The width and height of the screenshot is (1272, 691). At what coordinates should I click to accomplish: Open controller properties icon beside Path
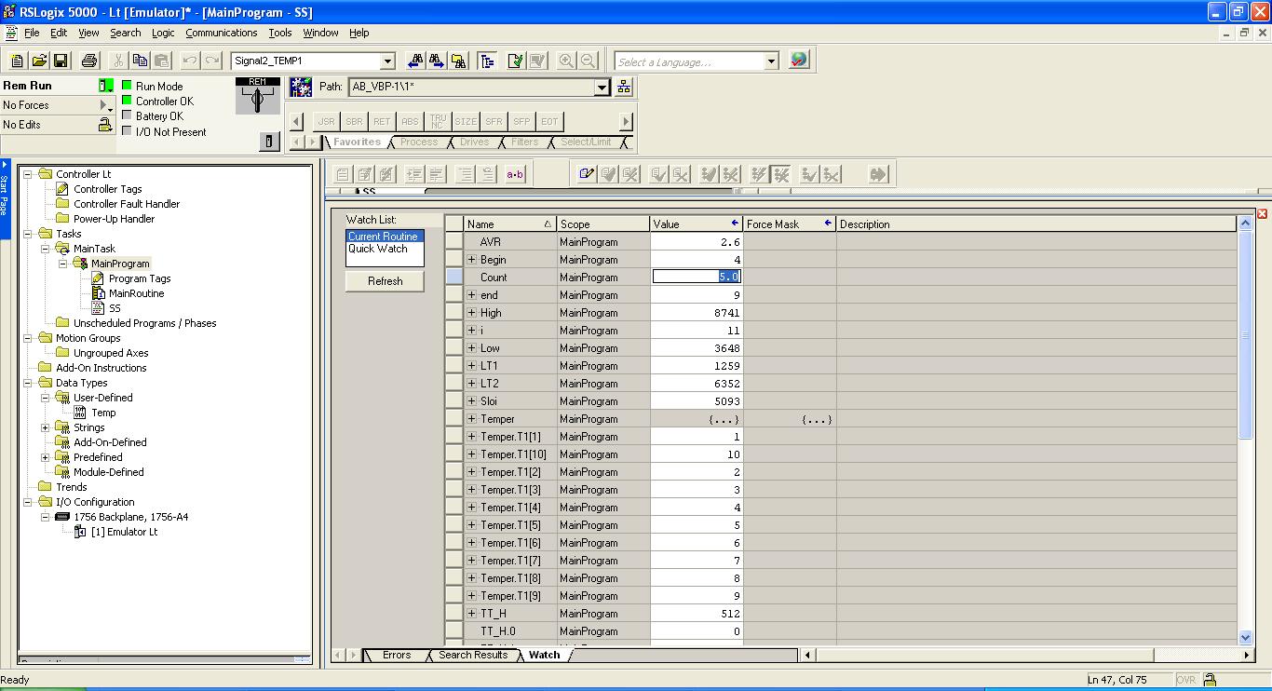tap(301, 87)
